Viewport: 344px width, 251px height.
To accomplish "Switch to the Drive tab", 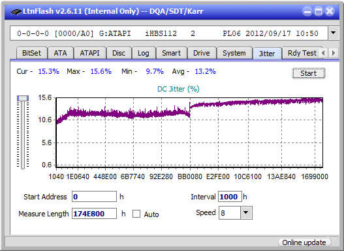I will point(202,53).
